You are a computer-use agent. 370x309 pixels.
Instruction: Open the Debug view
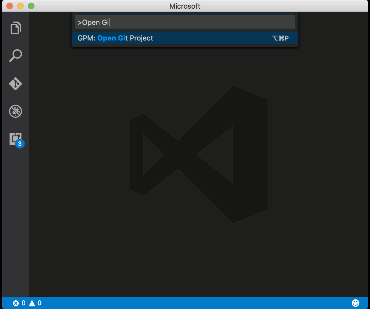coord(16,111)
